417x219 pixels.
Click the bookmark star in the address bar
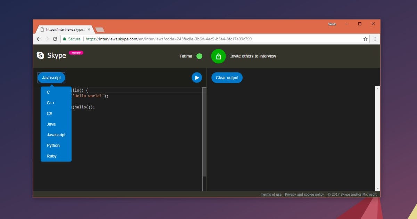point(366,39)
